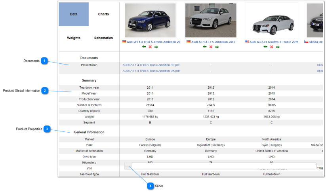
Task: Open Audi A1 1.4 TFSi S-Tronic Ambition link
Action: (x=153, y=42)
